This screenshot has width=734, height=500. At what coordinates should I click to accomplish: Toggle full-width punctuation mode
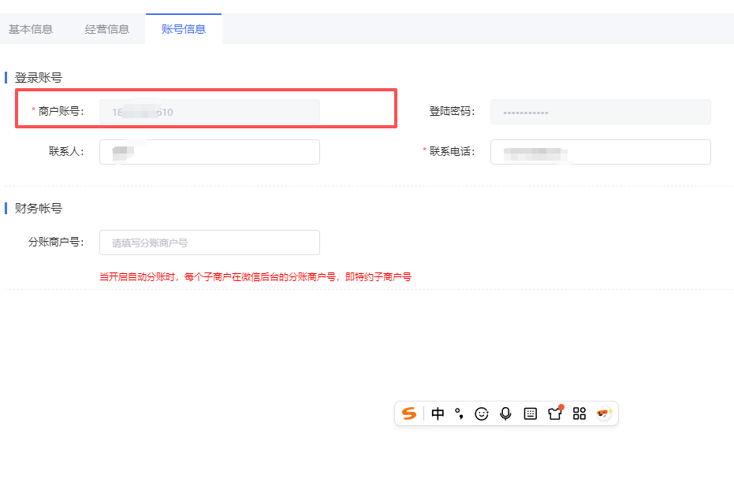point(460,413)
